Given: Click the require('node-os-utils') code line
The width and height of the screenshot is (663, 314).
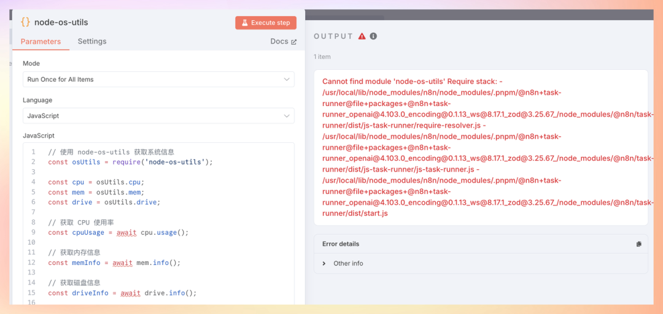Looking at the screenshot, I should click(x=130, y=162).
